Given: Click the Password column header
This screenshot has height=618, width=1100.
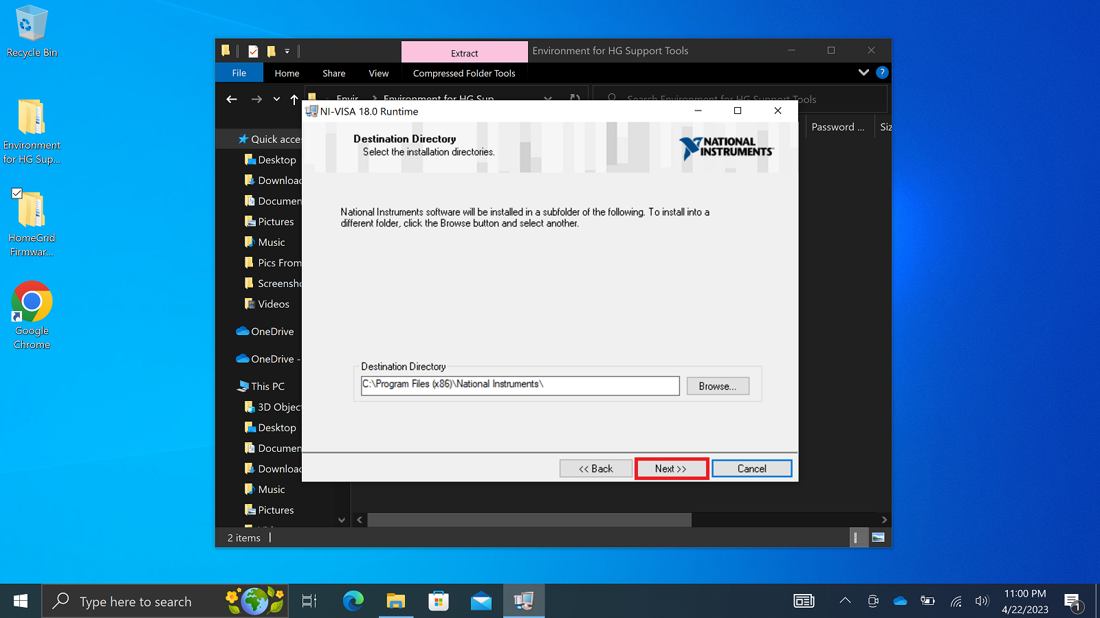Looking at the screenshot, I should pyautogui.click(x=839, y=126).
